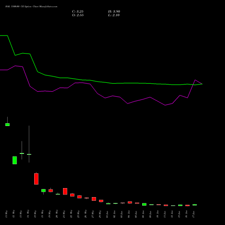Click the 01 Jun date label

(x=107, y=214)
